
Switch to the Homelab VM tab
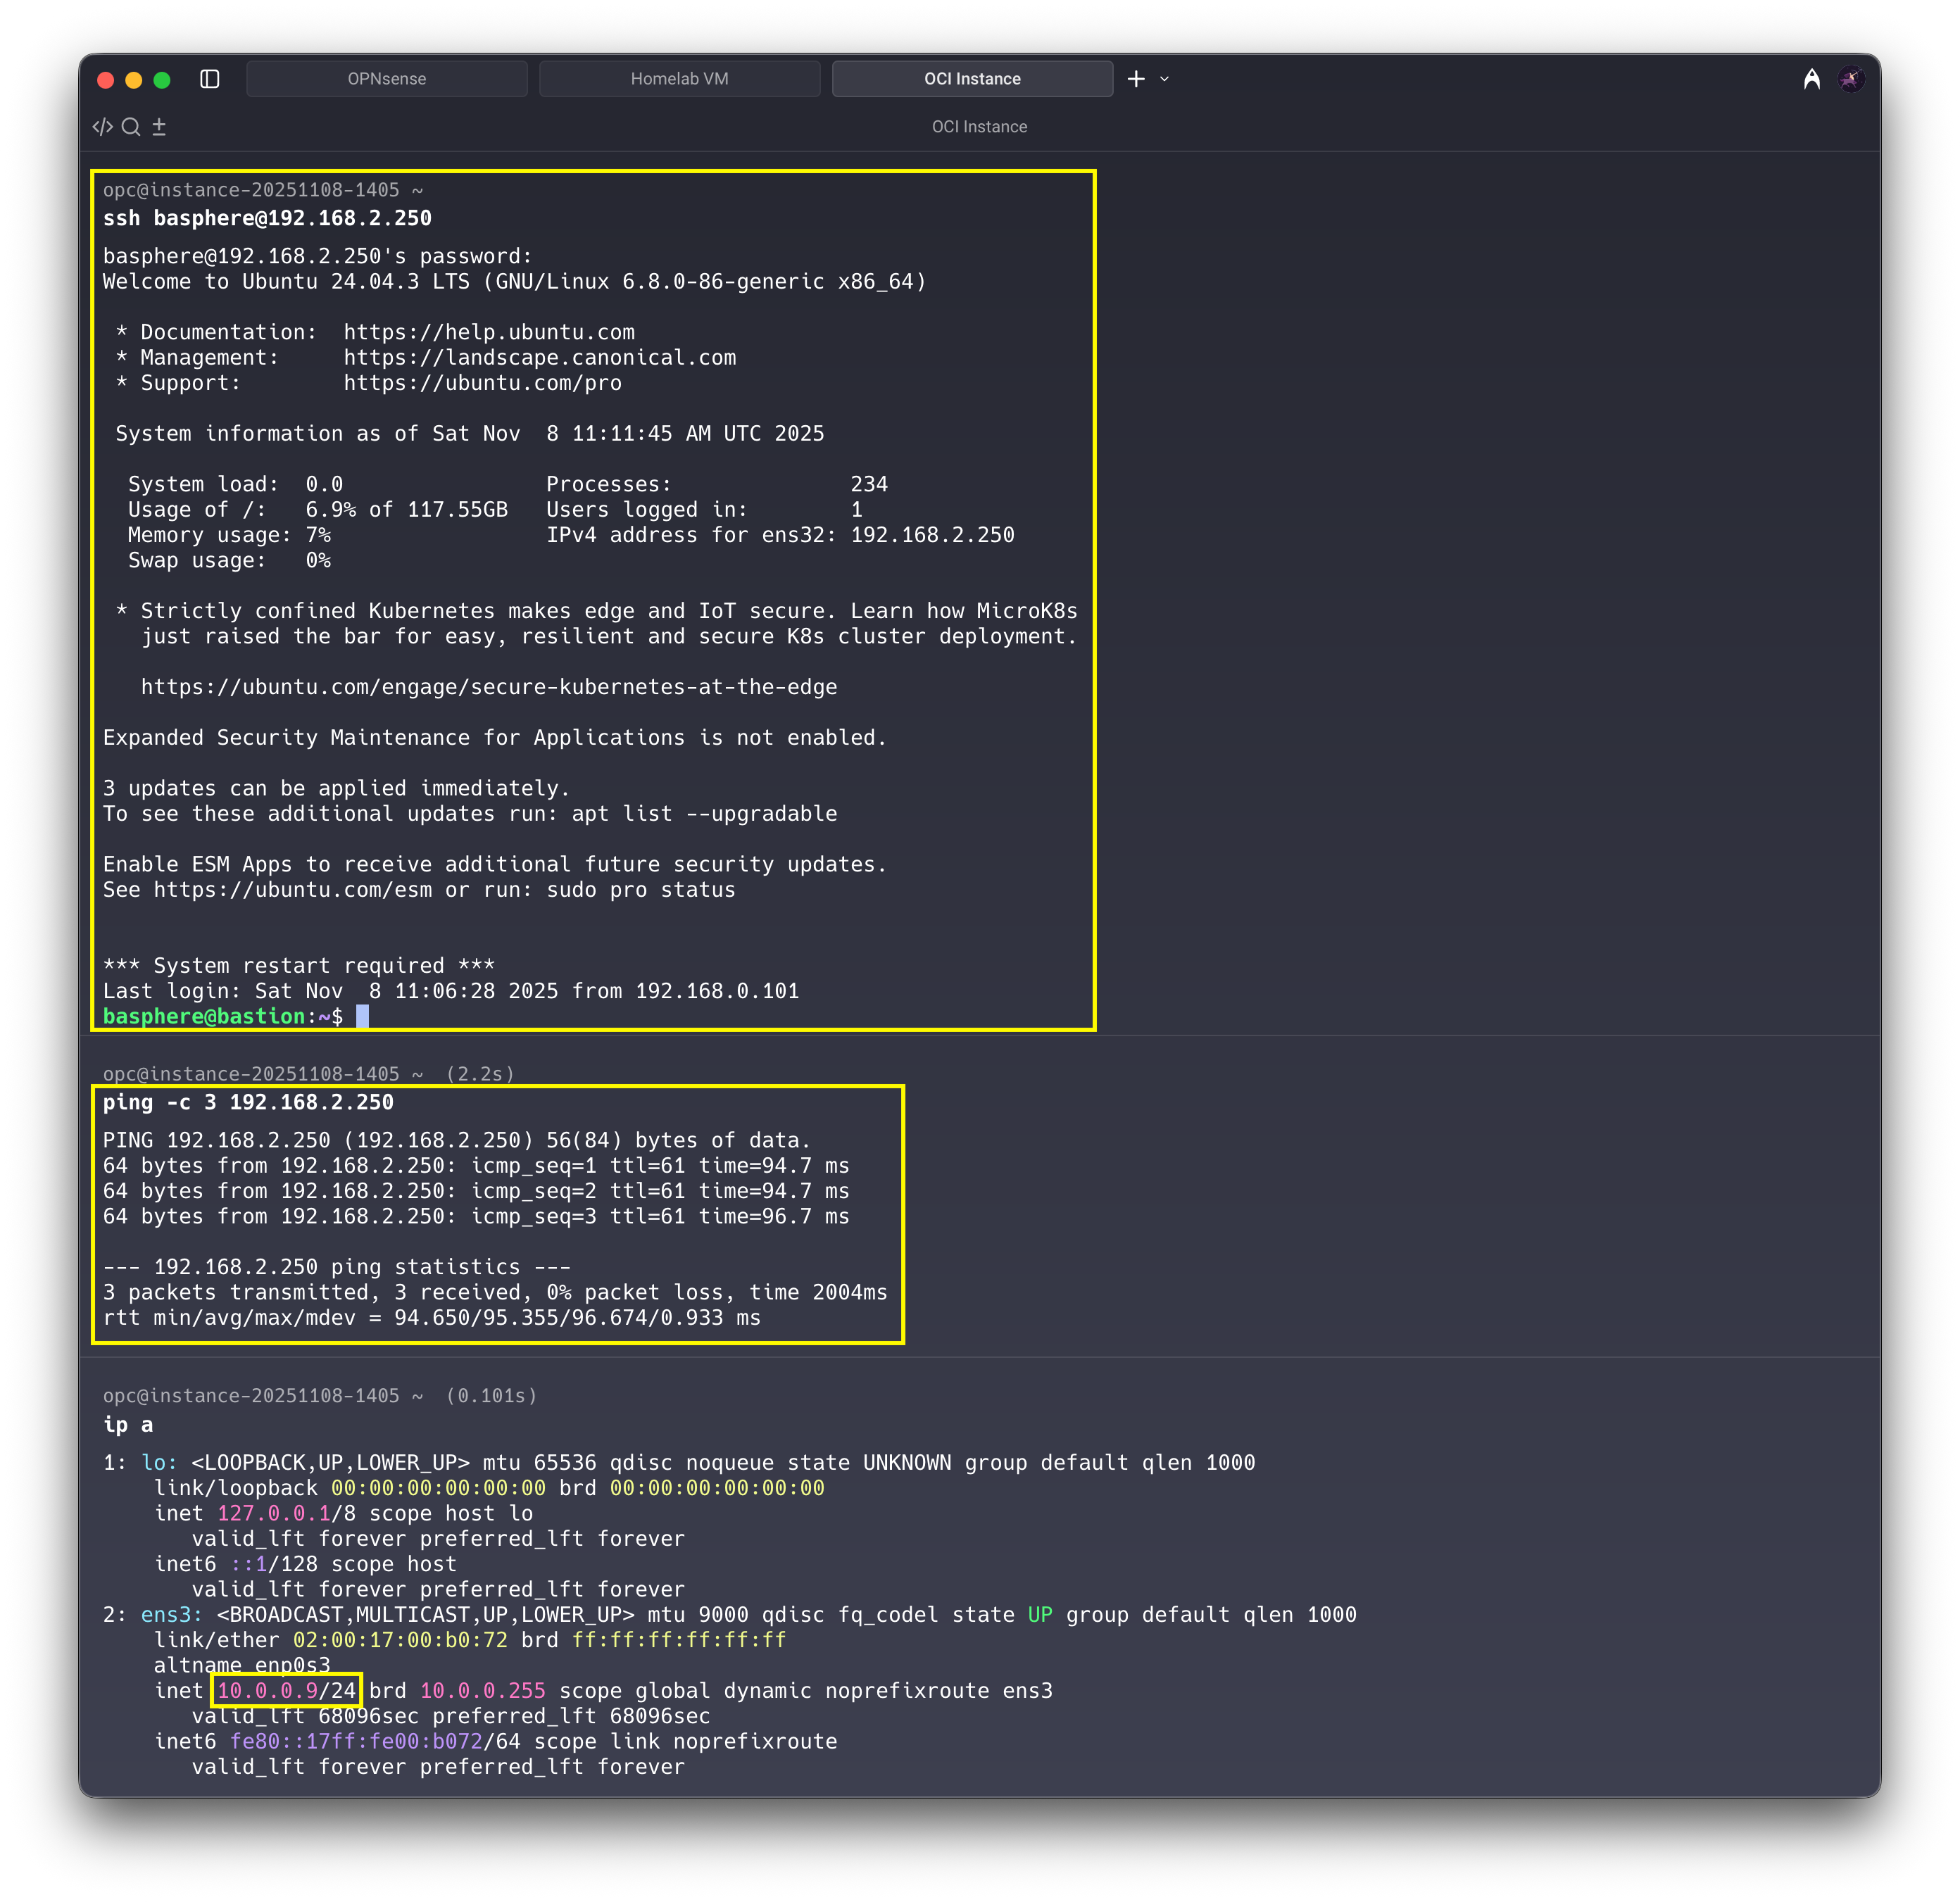tap(679, 79)
